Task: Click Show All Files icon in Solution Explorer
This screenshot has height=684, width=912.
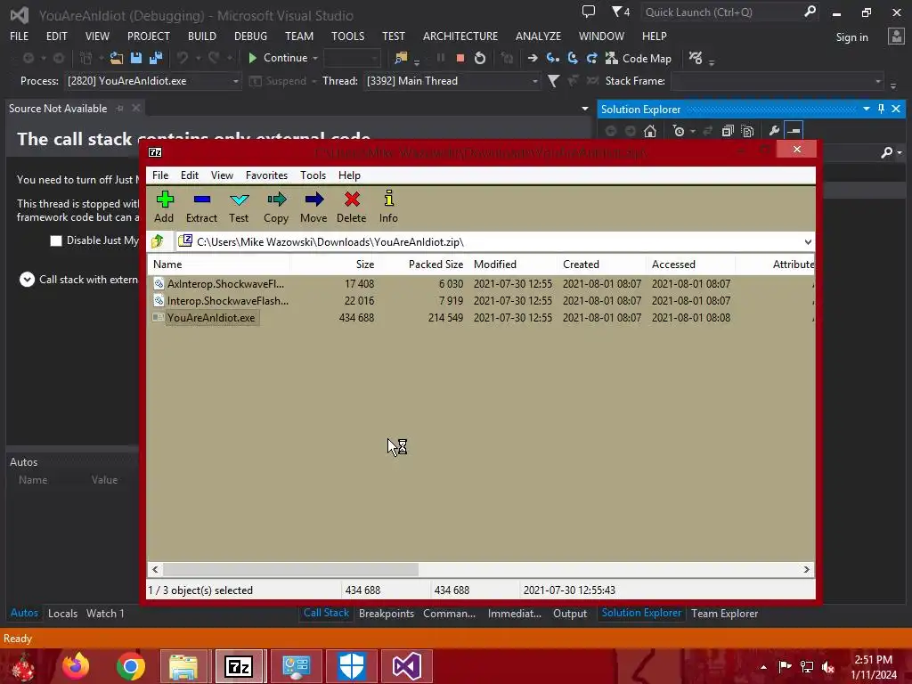Action: click(747, 131)
